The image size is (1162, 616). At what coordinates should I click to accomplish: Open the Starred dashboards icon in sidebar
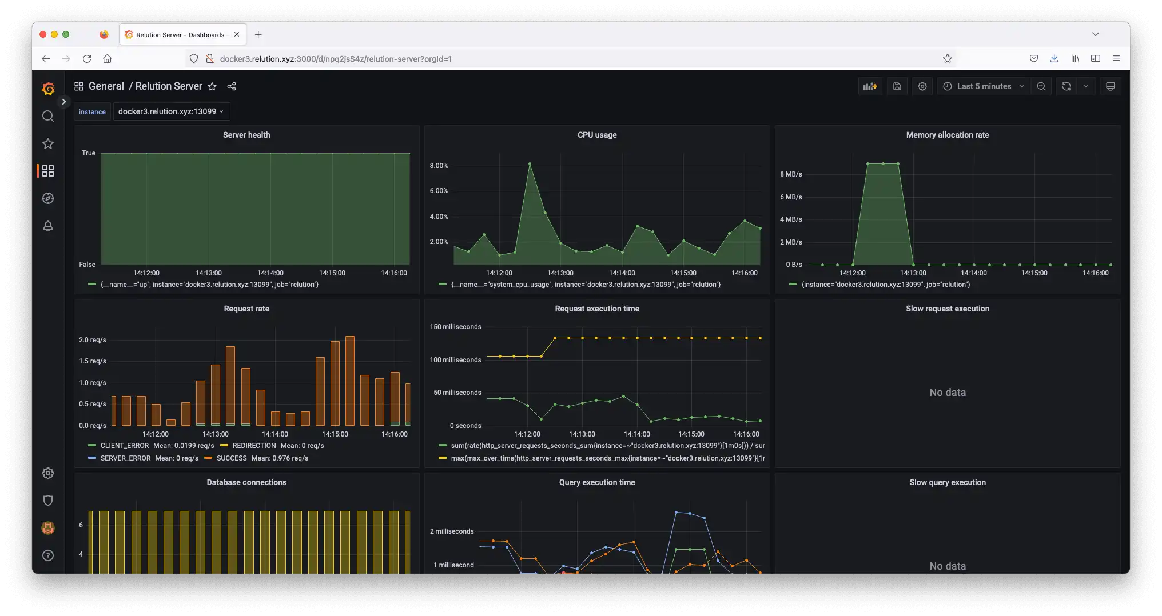(x=48, y=143)
